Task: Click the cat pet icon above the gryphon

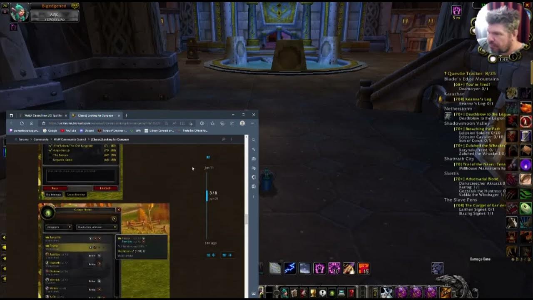Action: [x=437, y=268]
